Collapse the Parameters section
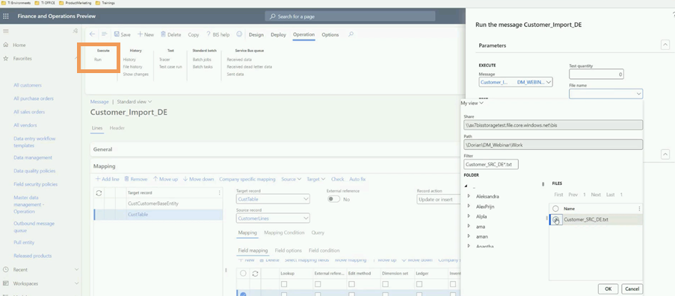 [x=665, y=45]
